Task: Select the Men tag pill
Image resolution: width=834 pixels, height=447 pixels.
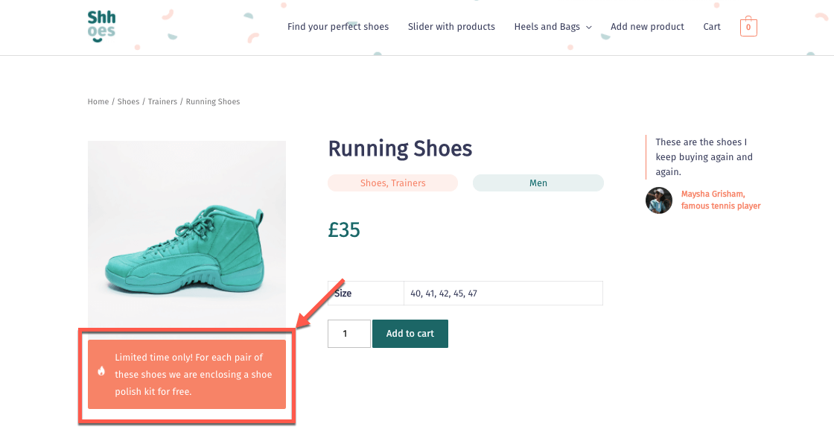Action: click(538, 183)
